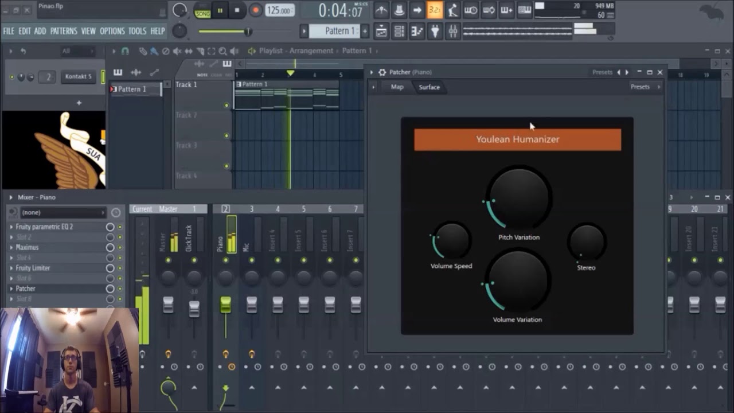The image size is (734, 413).
Task: Open the piano roll icon
Action: pyautogui.click(x=417, y=31)
